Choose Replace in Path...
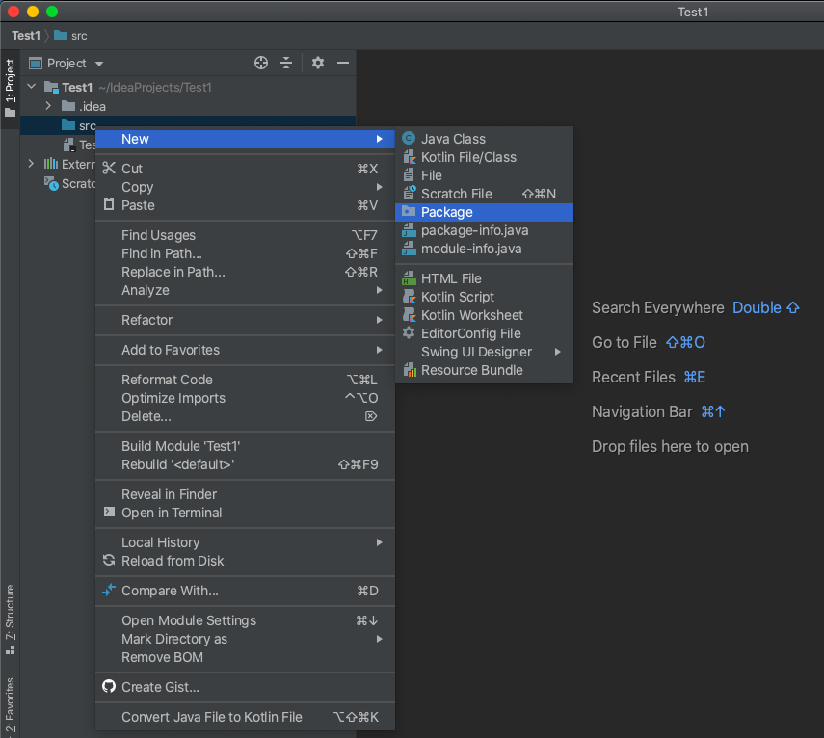The width and height of the screenshot is (824, 738). 245,272
